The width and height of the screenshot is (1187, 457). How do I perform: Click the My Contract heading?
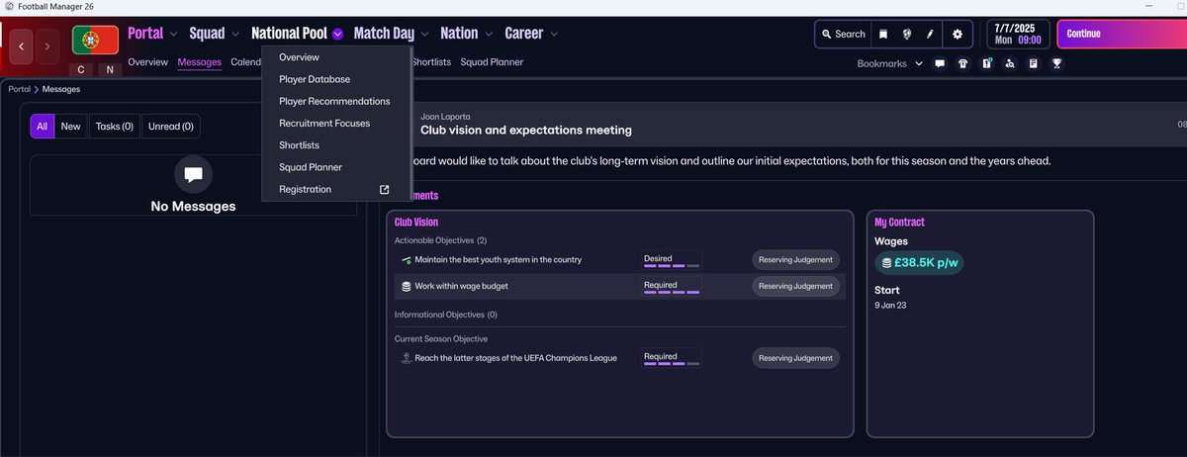coord(899,223)
